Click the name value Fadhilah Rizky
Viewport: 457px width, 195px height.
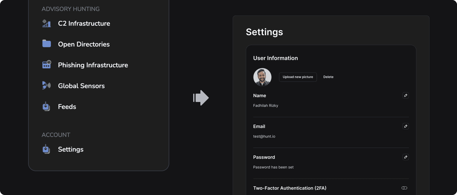click(x=266, y=105)
